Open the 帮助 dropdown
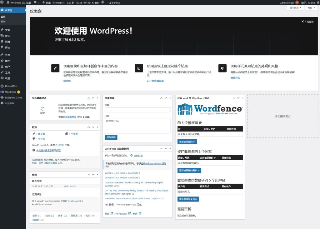Image resolution: width=320 pixels, height=229 pixels. pos(312,7)
